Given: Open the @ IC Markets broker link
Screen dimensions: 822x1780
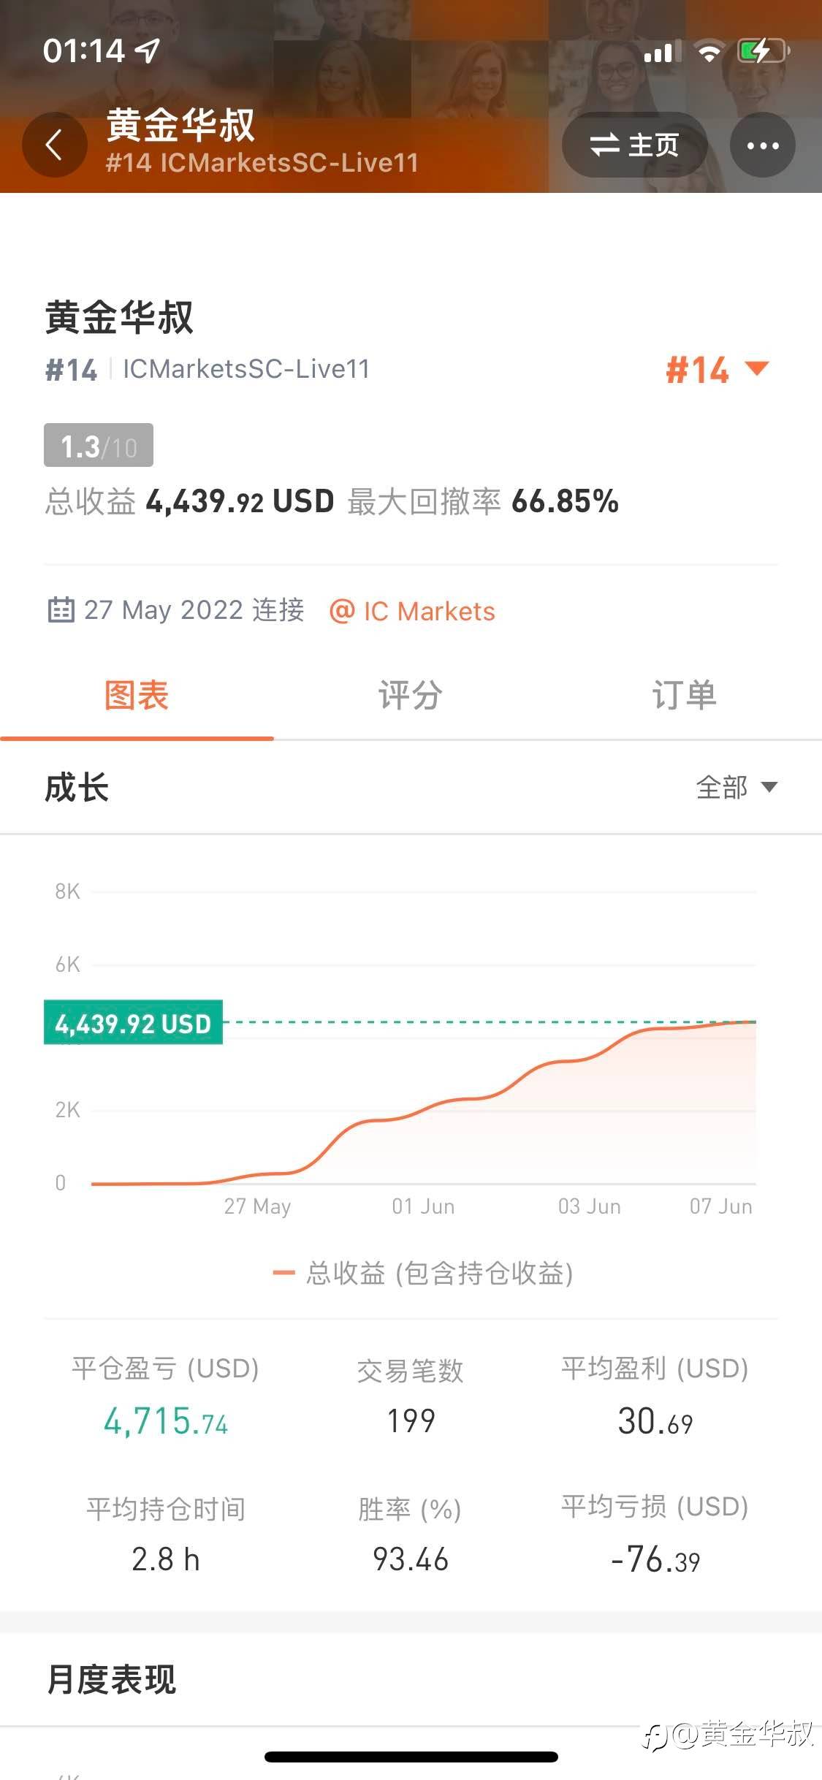Looking at the screenshot, I should click(x=413, y=611).
